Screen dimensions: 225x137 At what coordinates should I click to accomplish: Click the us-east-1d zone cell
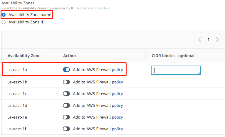click(x=17, y=106)
